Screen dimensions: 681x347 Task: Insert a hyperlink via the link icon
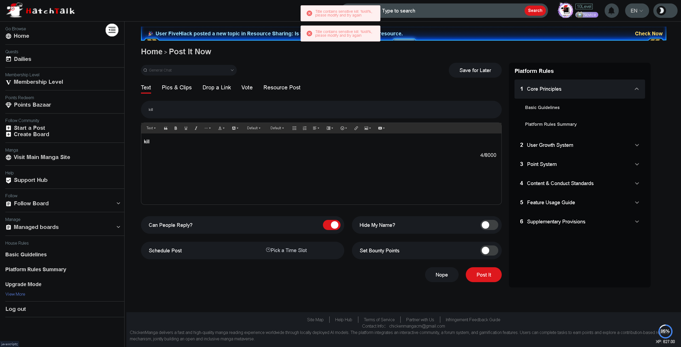356,128
